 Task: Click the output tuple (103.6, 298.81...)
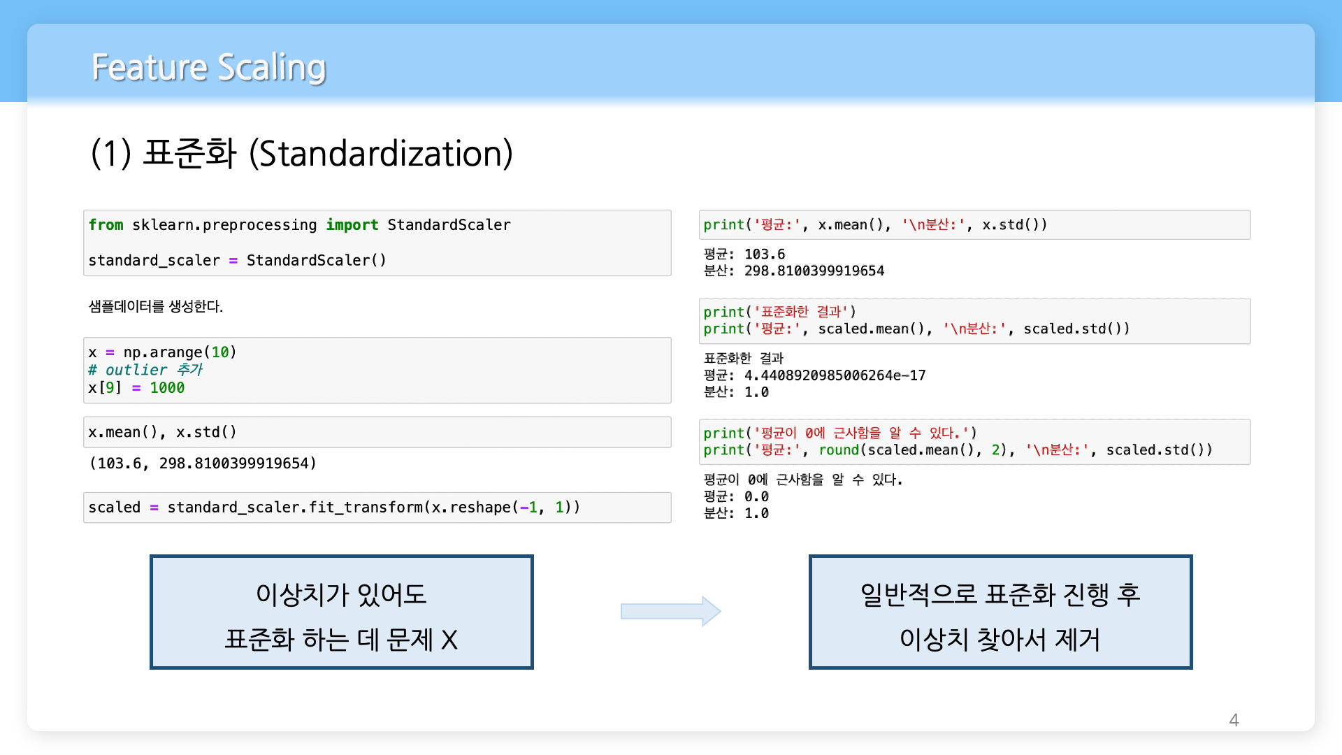(x=203, y=463)
